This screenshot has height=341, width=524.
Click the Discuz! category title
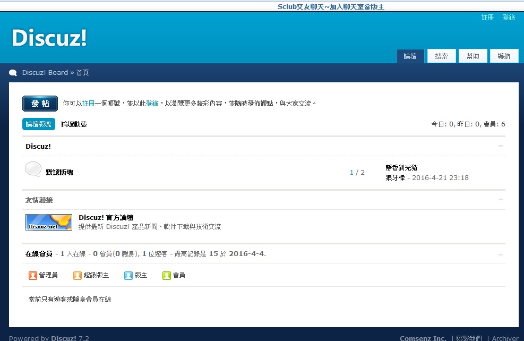pyautogui.click(x=38, y=146)
